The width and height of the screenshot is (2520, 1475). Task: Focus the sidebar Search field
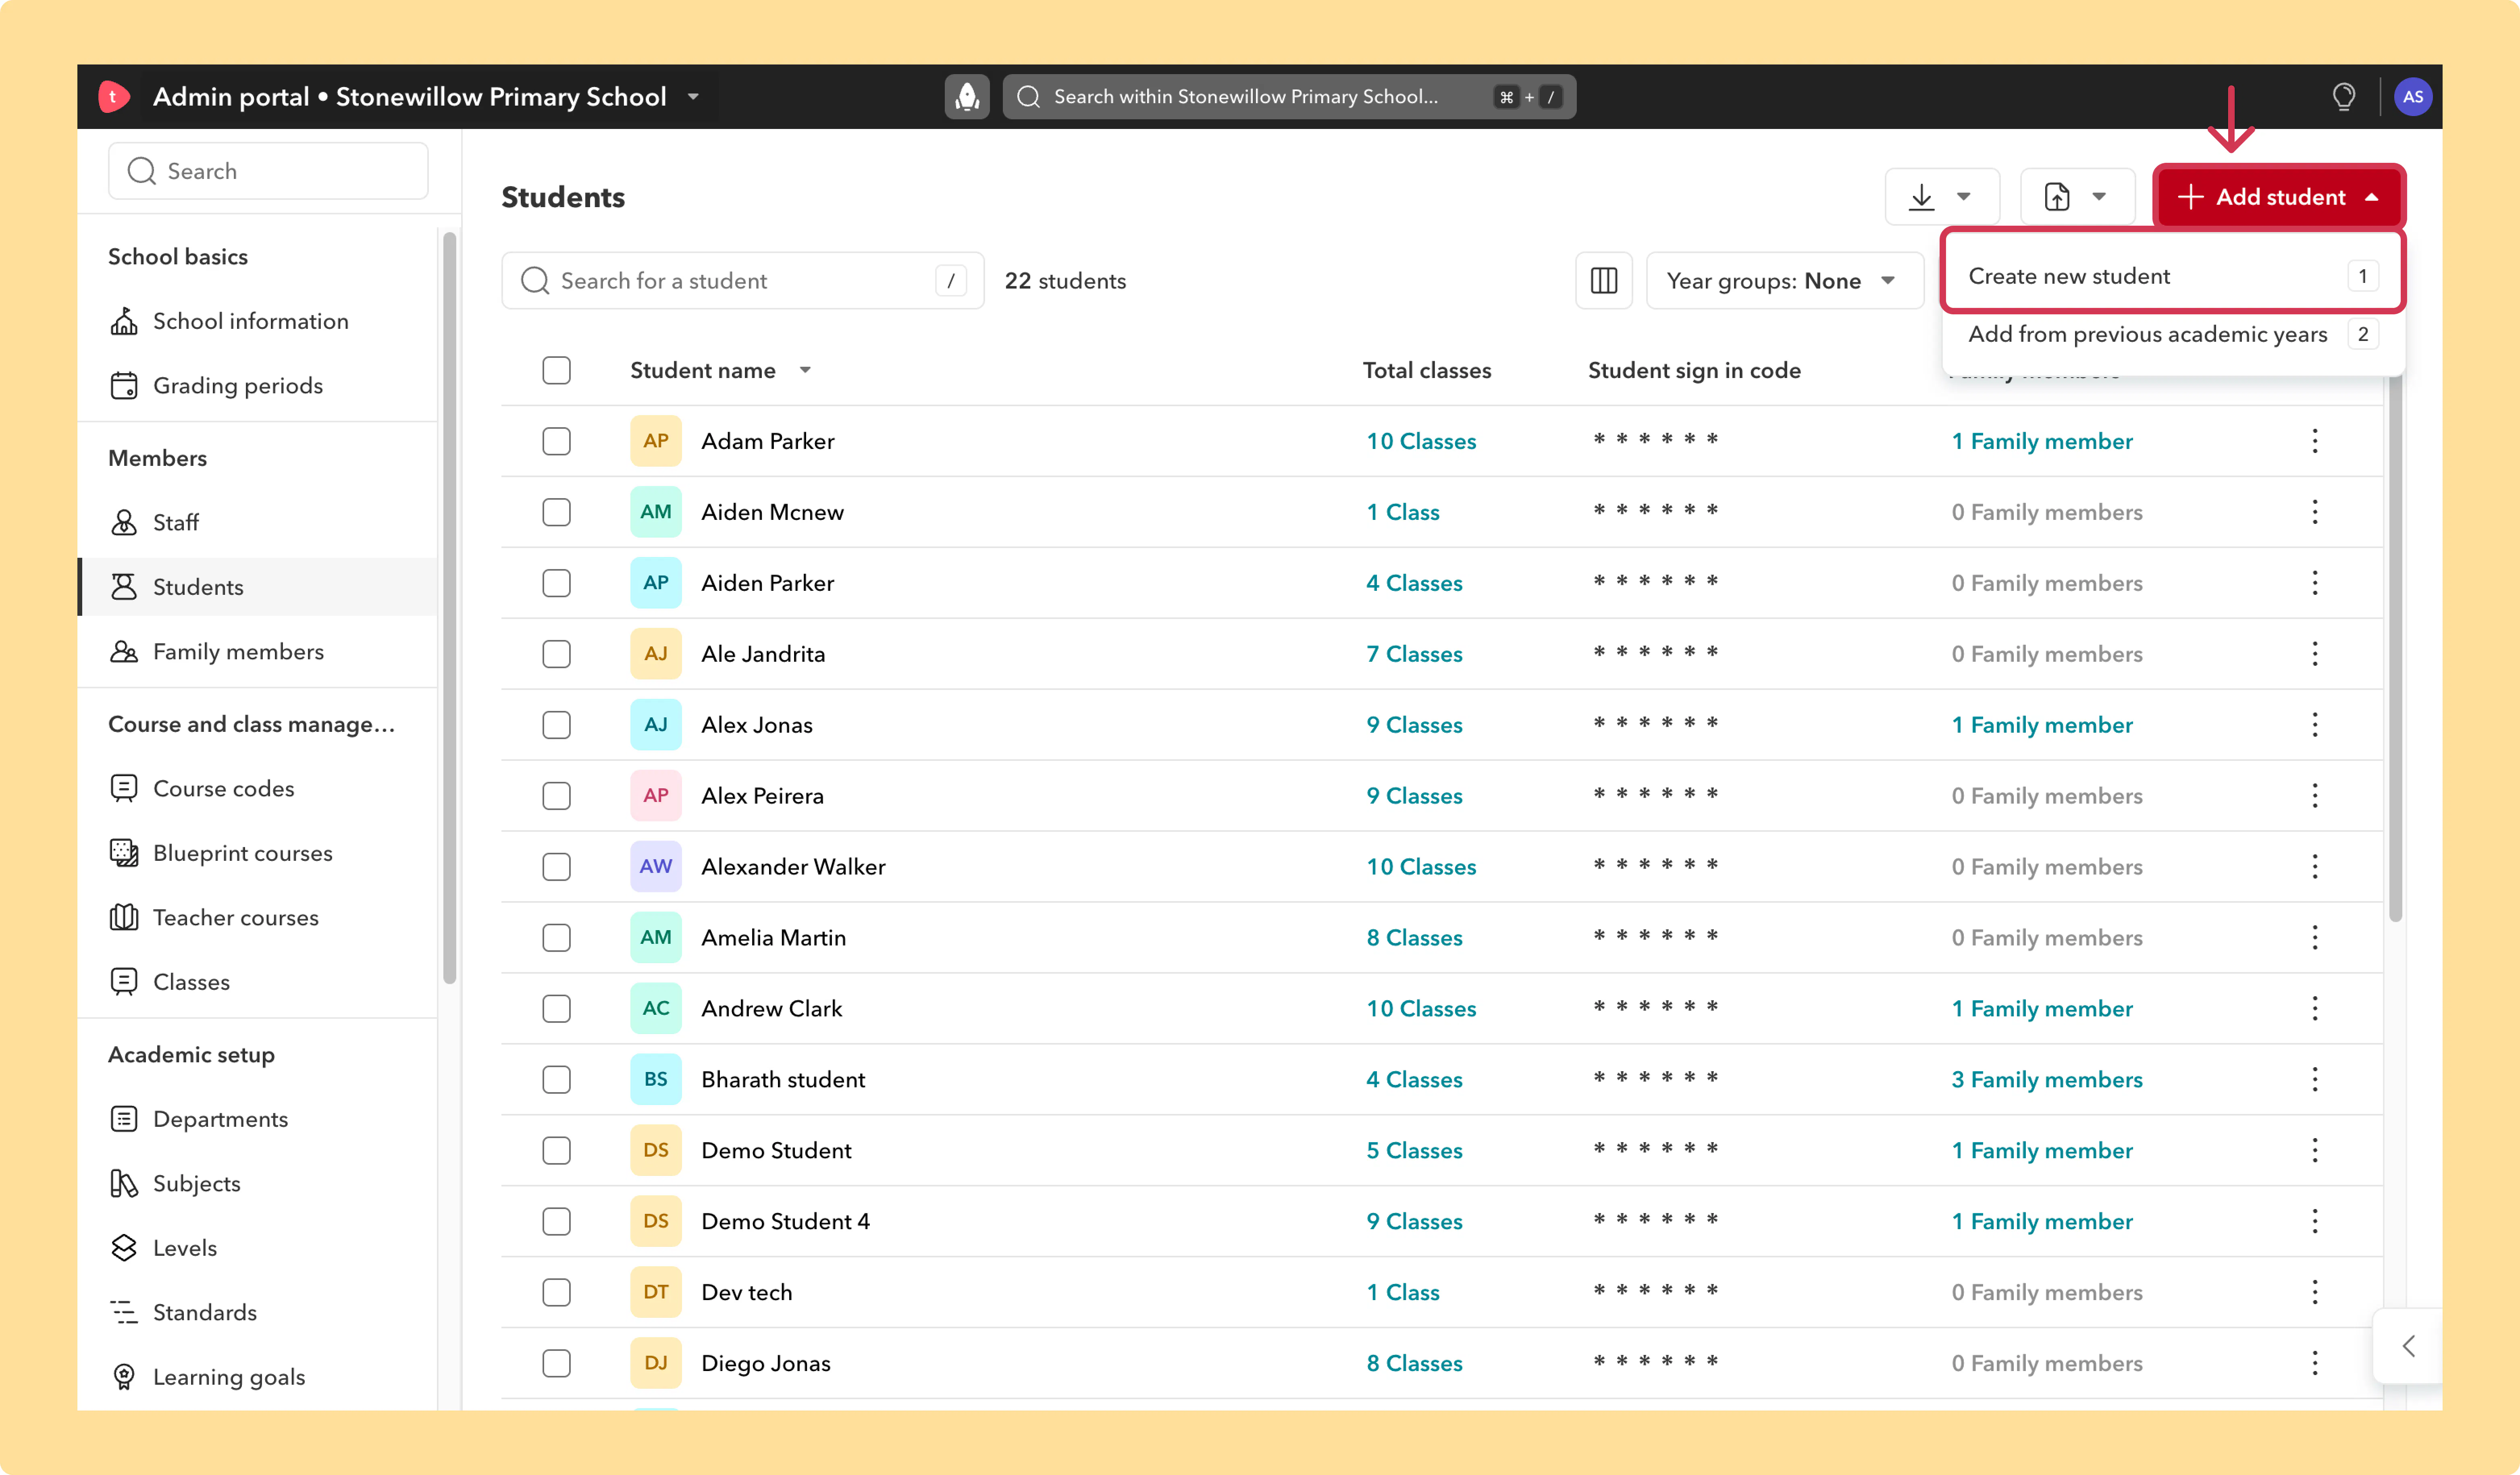pos(268,171)
